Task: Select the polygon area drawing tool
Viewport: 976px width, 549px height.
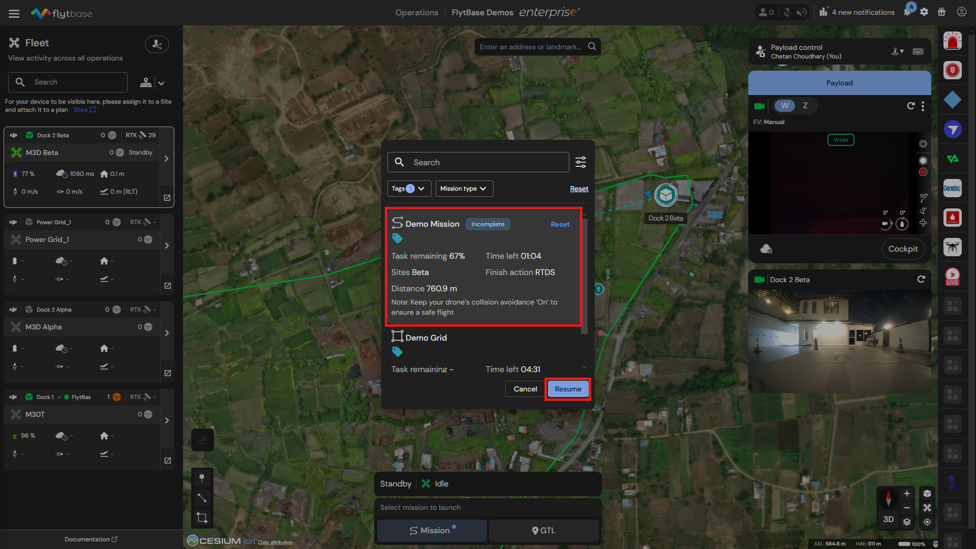Action: 202,518
